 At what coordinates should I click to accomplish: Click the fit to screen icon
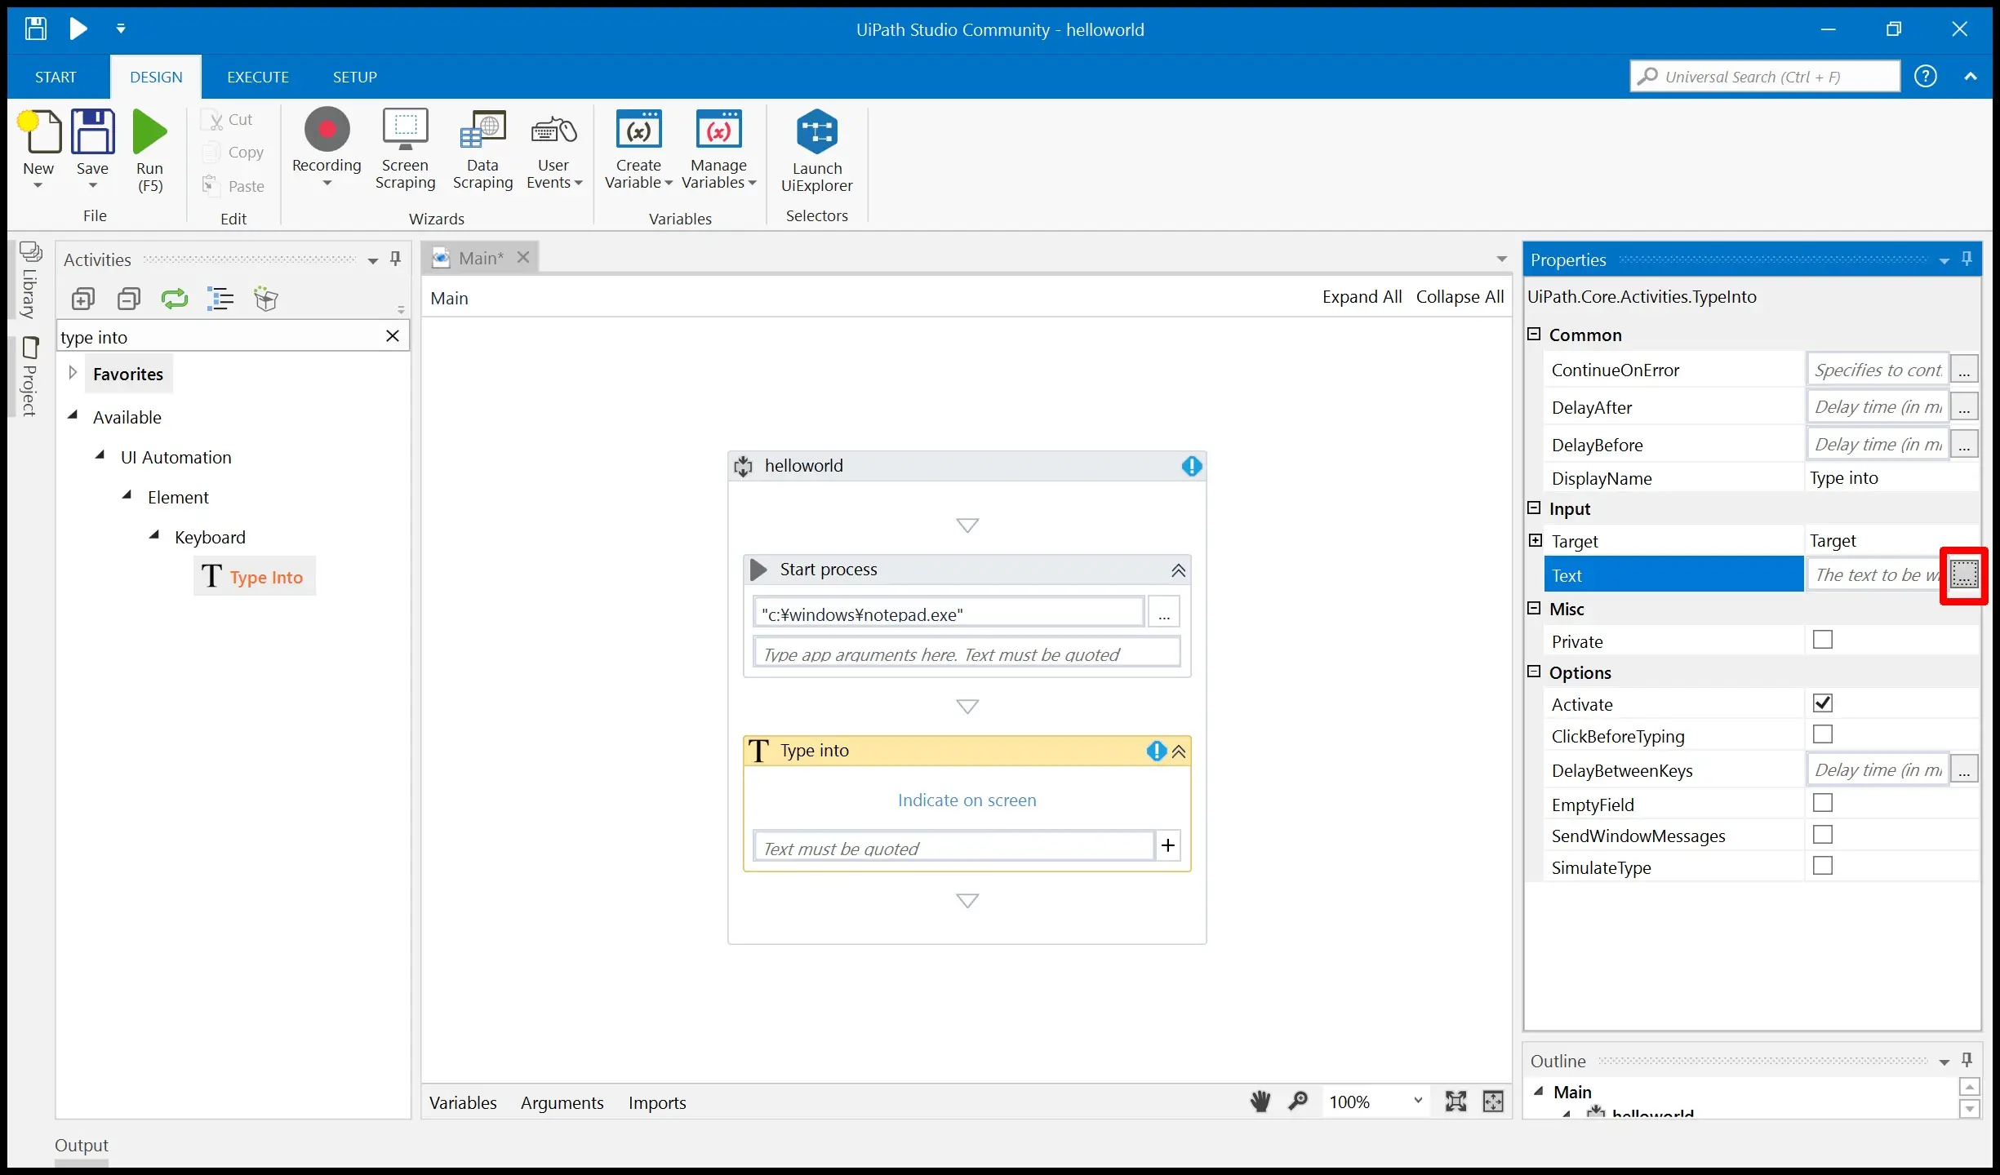[x=1456, y=1102]
